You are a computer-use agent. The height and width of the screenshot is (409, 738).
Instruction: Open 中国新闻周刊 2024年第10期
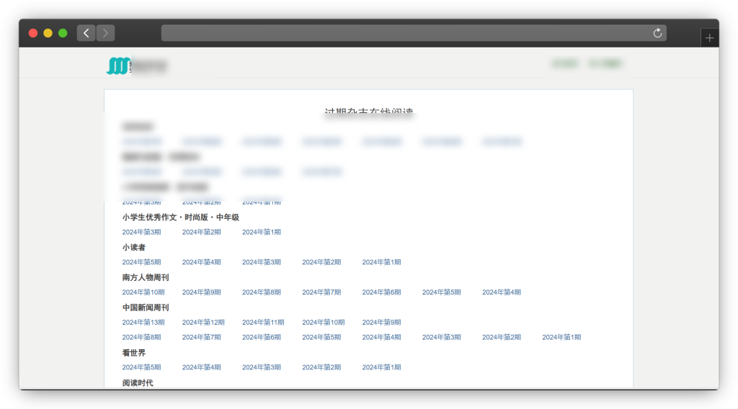(324, 323)
